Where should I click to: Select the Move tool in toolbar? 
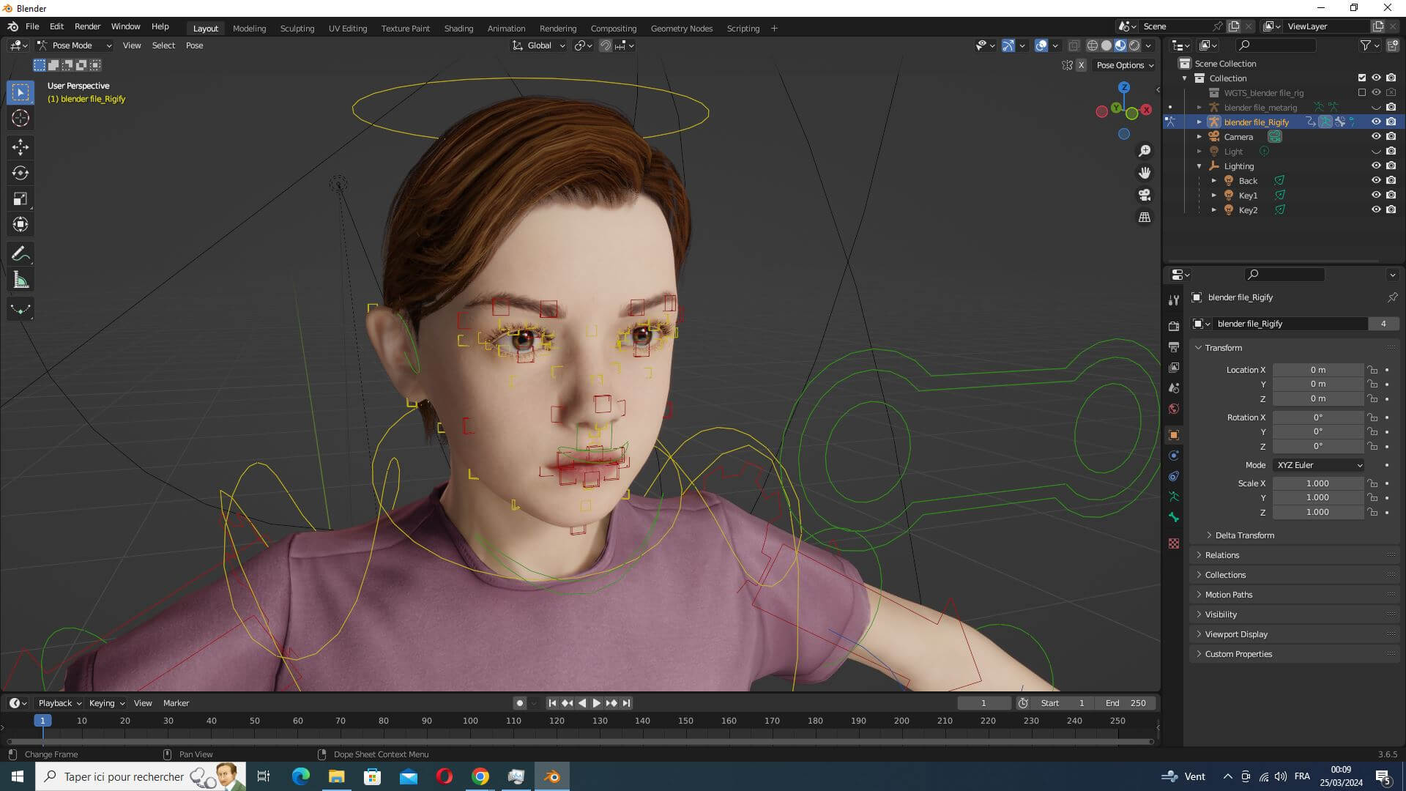[21, 147]
